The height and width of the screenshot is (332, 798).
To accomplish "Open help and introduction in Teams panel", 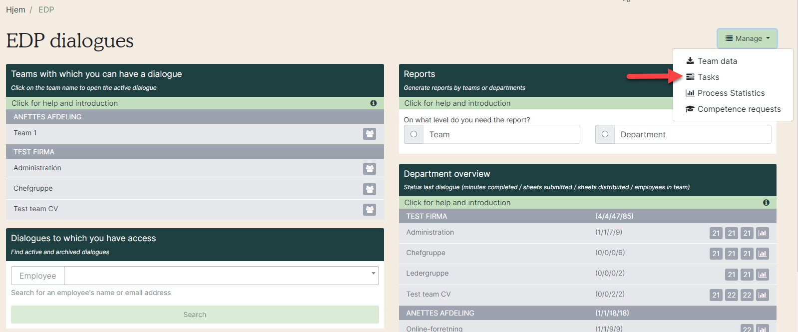I will [64, 103].
